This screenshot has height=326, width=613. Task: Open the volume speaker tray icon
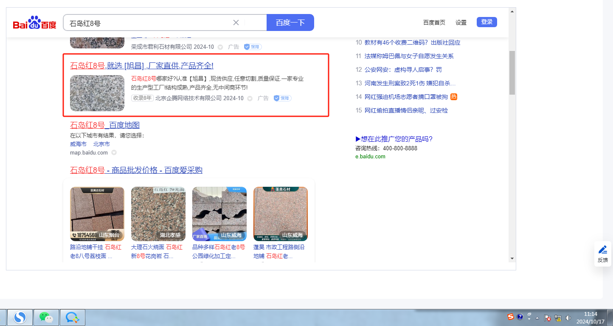[568, 318]
